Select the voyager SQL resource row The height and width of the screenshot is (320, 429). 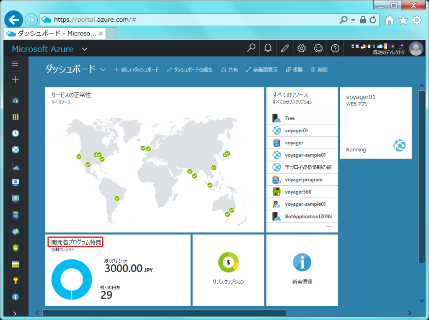tap(302, 143)
